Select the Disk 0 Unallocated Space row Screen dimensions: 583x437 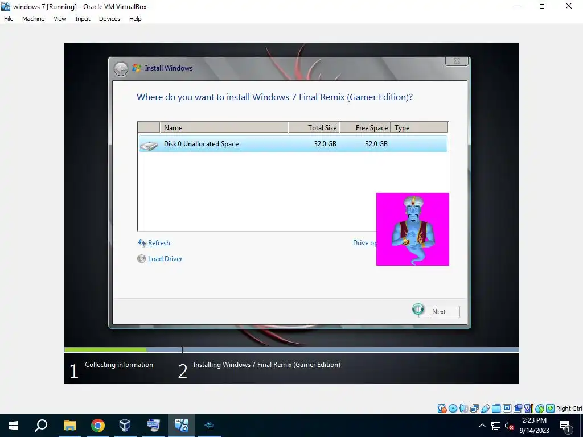pos(293,144)
